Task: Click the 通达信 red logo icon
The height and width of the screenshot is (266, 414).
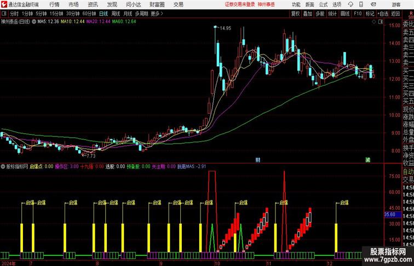Action: tap(4, 4)
